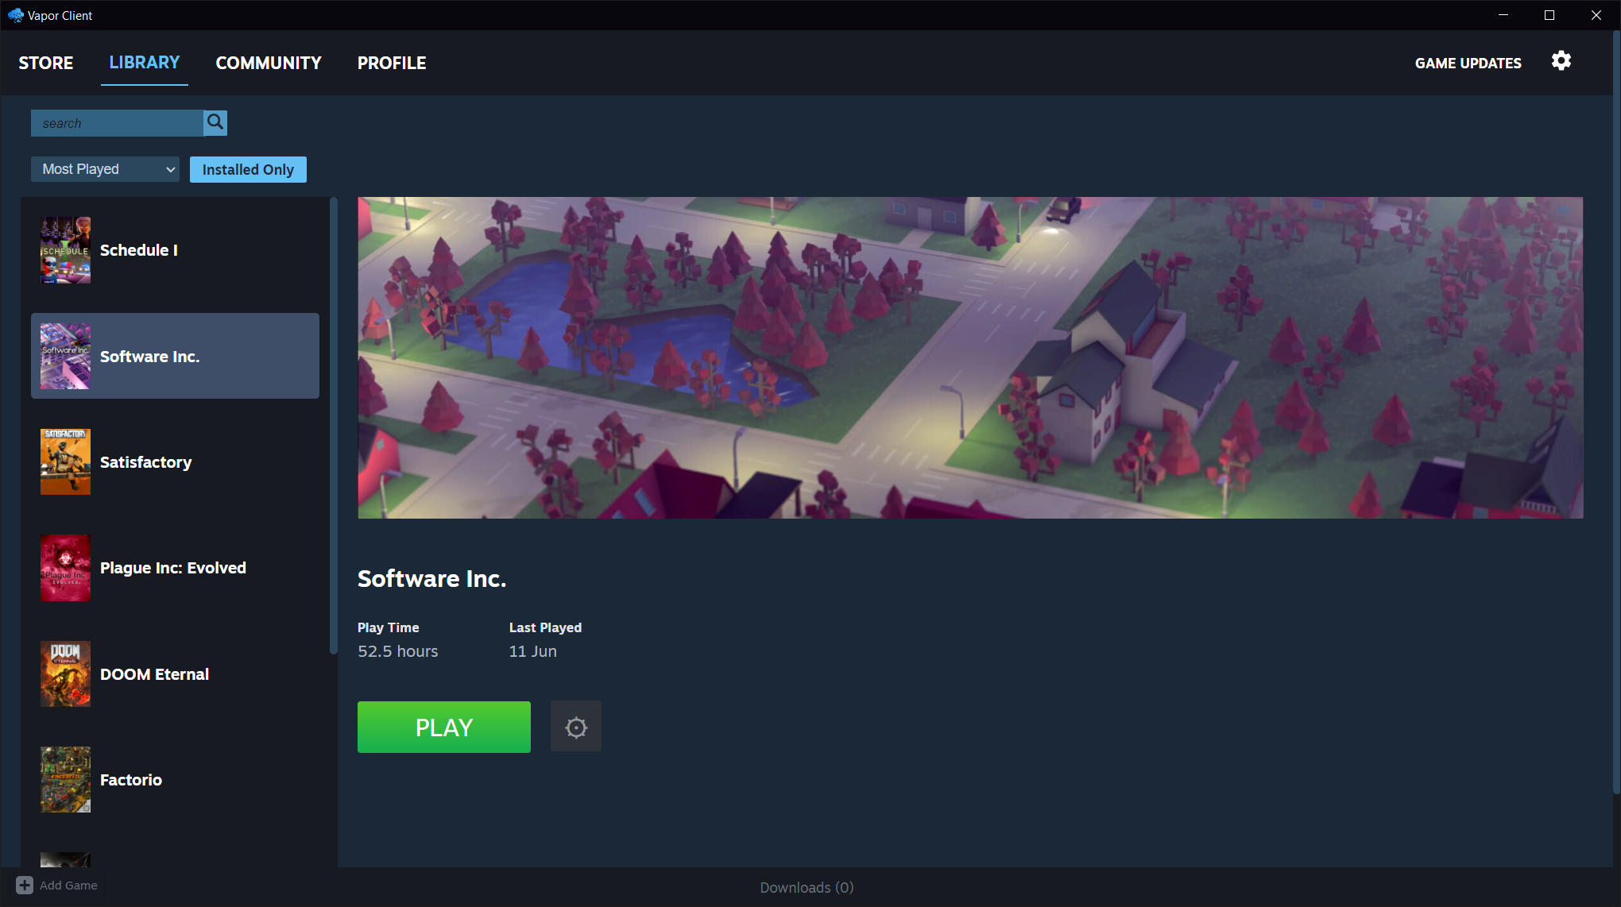Select the Schedule I title text
Viewport: 1621px width, 907px height.
[139, 250]
